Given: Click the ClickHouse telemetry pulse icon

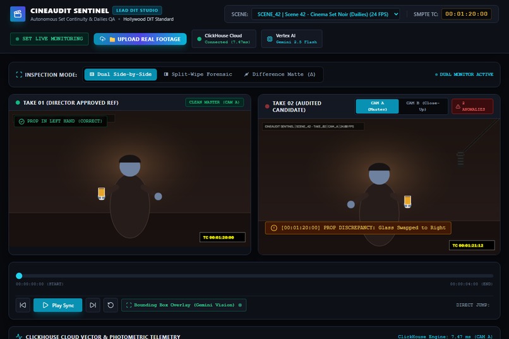Looking at the screenshot, I should [x=19, y=336].
